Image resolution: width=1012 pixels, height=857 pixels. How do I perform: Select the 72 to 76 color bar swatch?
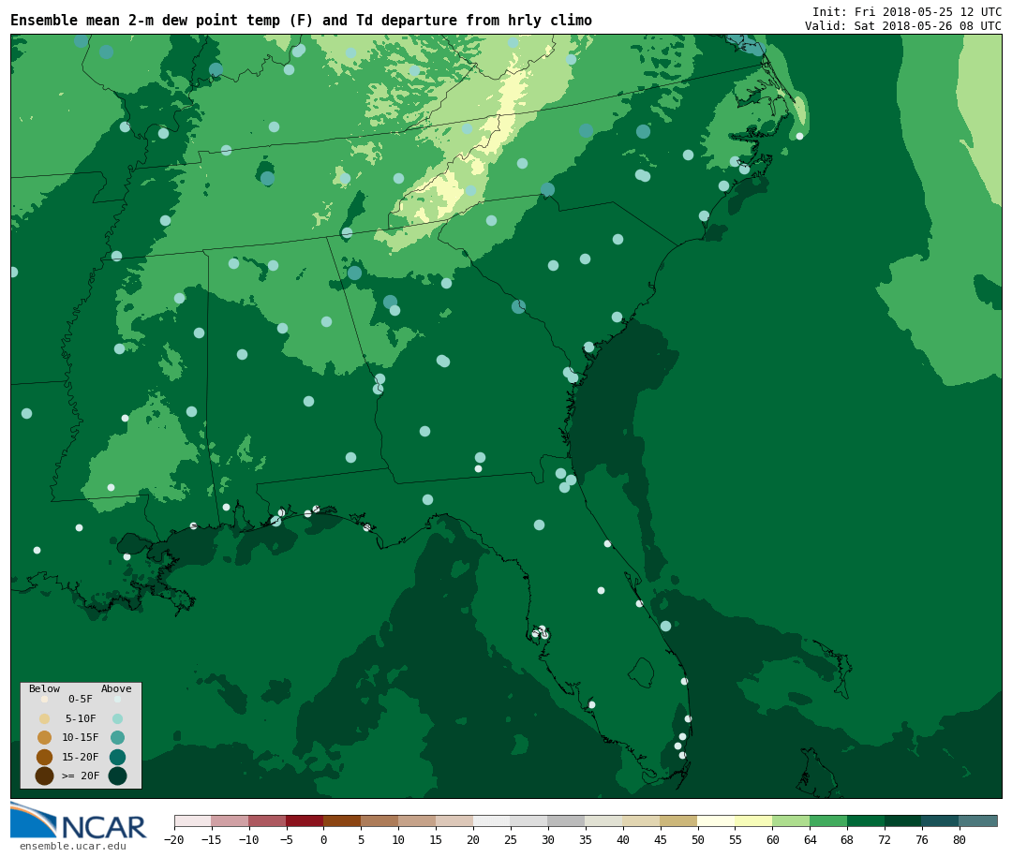tap(903, 820)
